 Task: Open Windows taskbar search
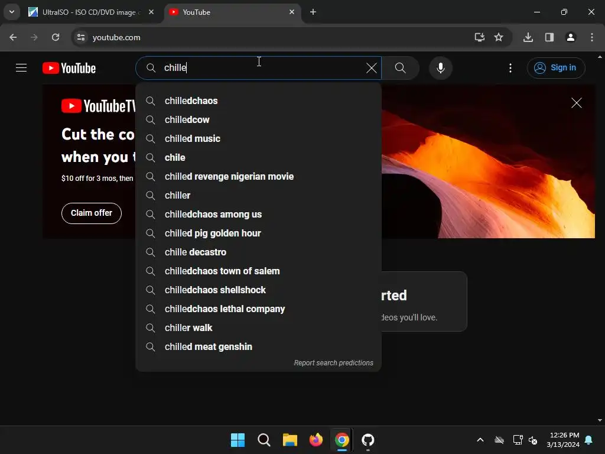(x=264, y=440)
